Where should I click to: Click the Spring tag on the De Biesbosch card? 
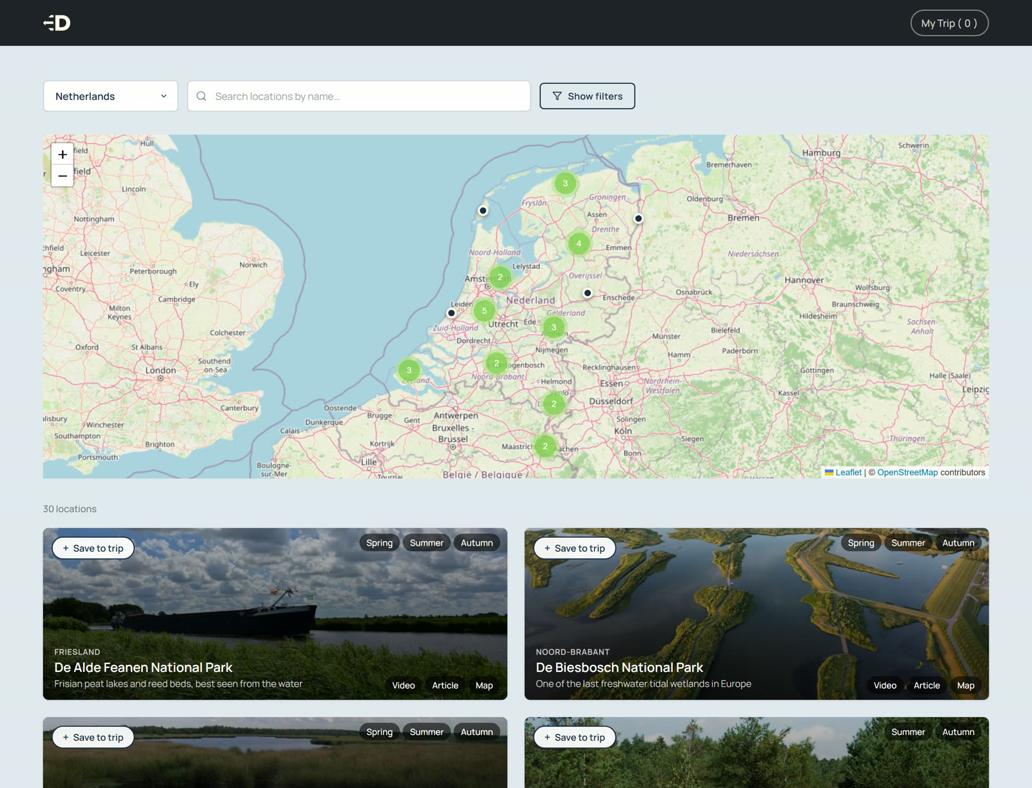[861, 543]
